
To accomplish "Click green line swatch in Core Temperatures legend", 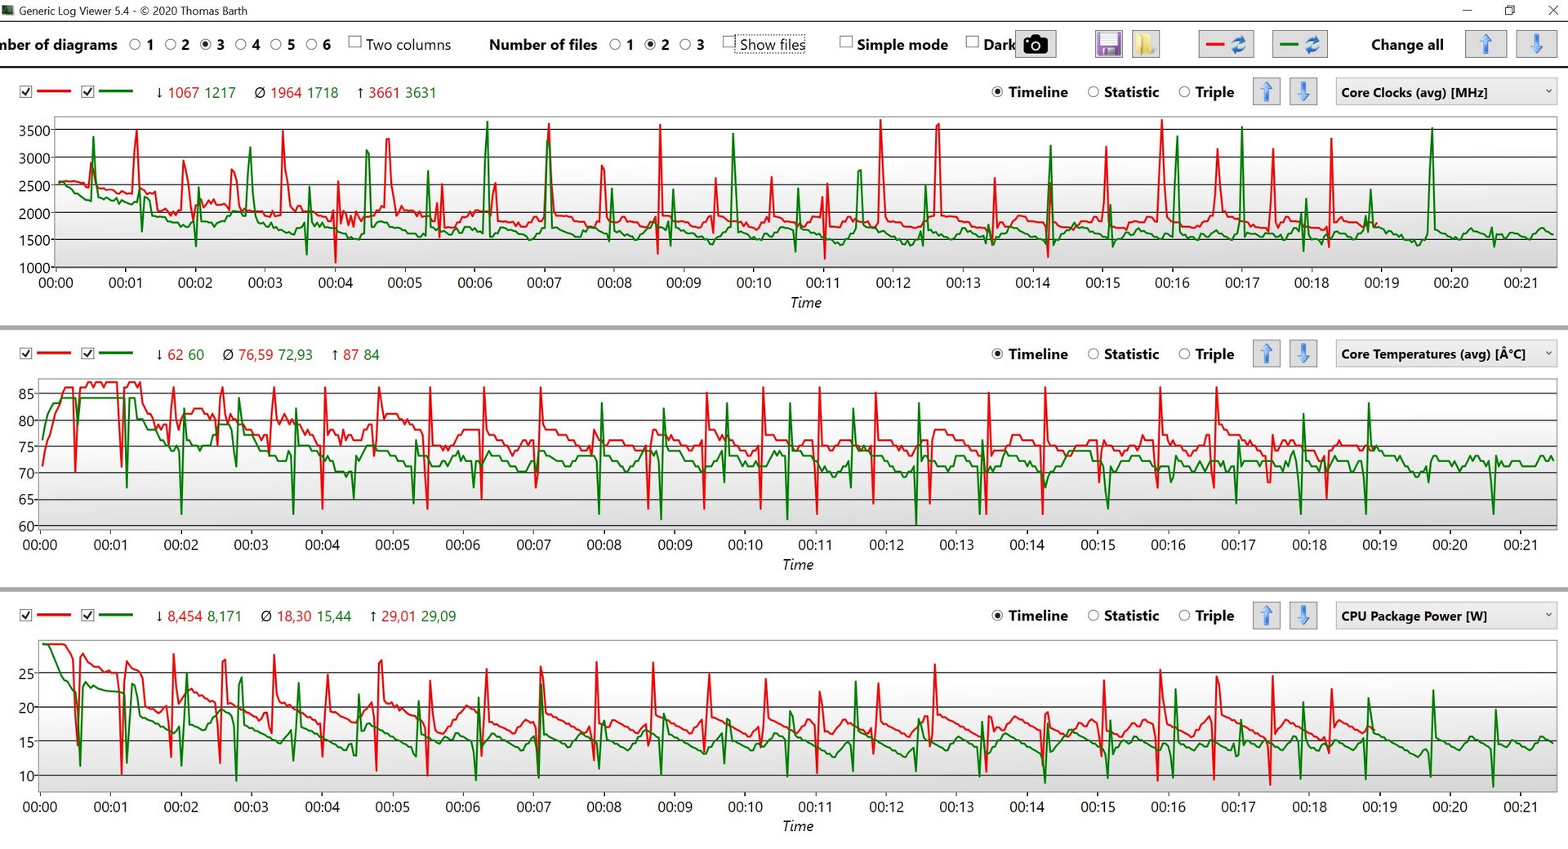I will 116,353.
